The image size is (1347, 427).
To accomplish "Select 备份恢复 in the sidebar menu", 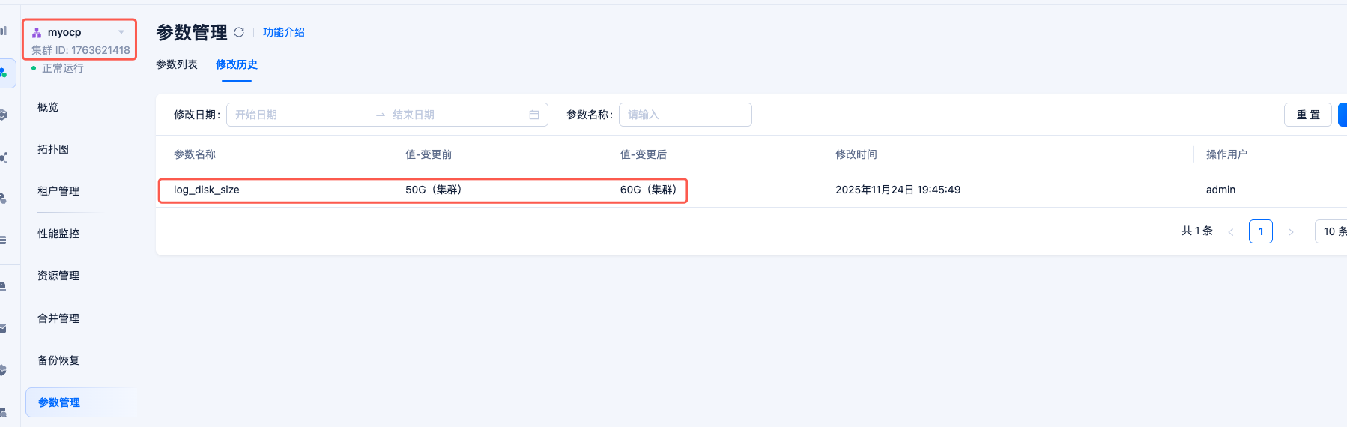I will coord(58,360).
